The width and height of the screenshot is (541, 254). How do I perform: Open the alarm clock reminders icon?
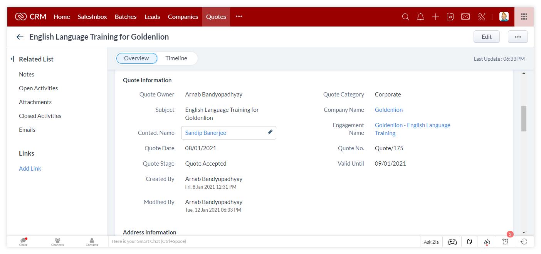coord(506,242)
